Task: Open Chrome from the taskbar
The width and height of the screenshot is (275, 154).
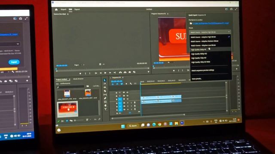Action: tap(159, 124)
